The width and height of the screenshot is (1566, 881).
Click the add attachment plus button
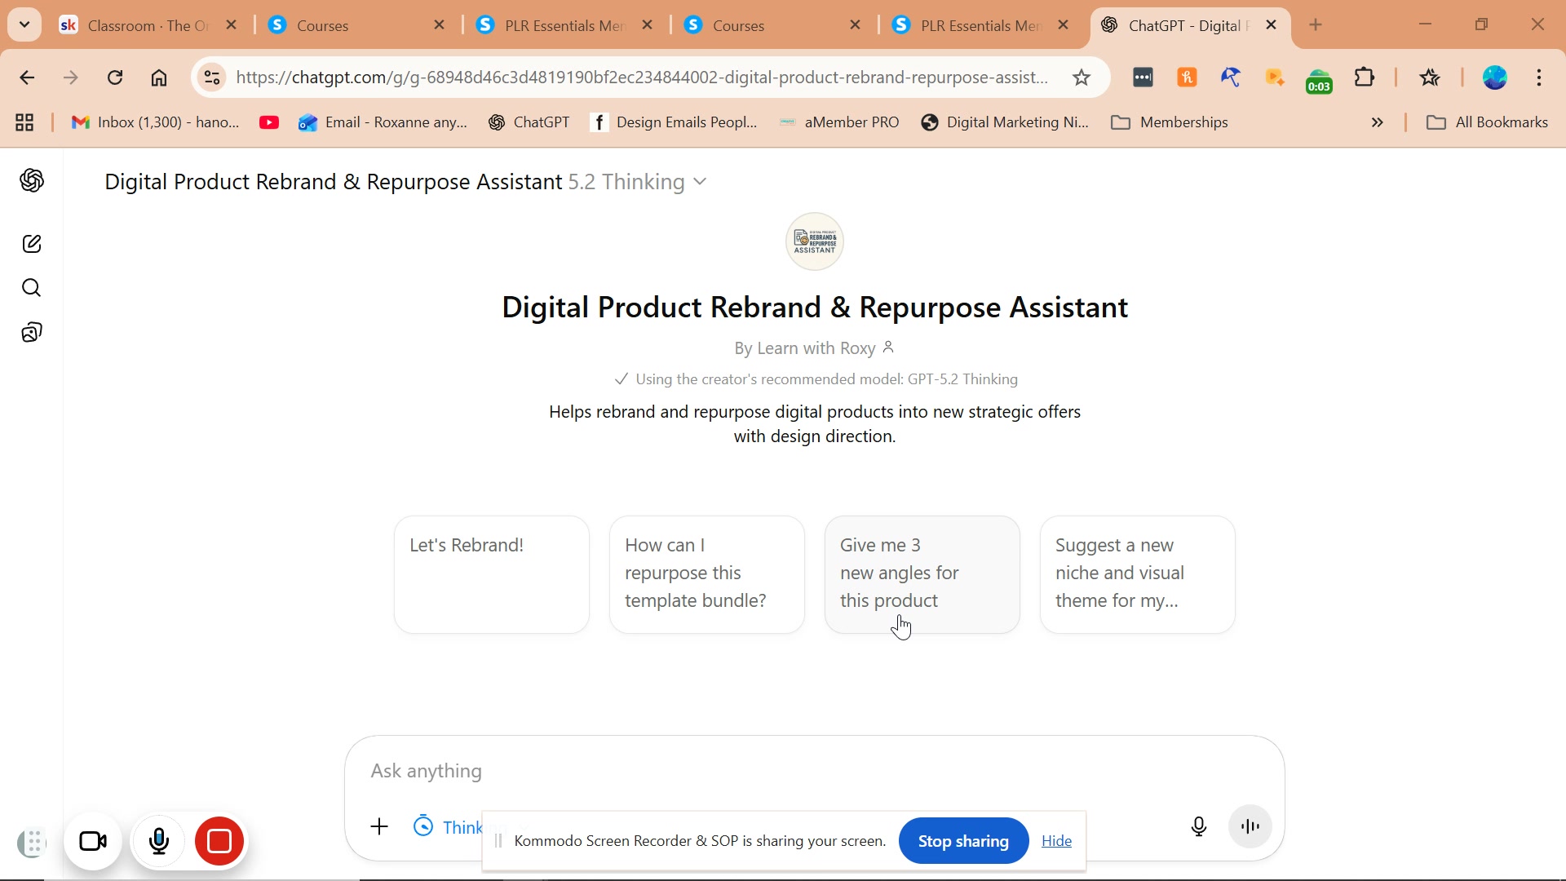coord(379,826)
